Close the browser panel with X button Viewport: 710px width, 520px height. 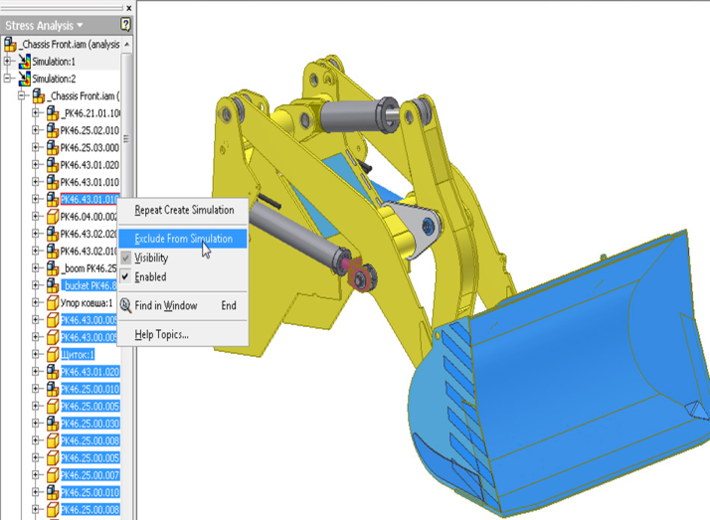pyautogui.click(x=129, y=8)
